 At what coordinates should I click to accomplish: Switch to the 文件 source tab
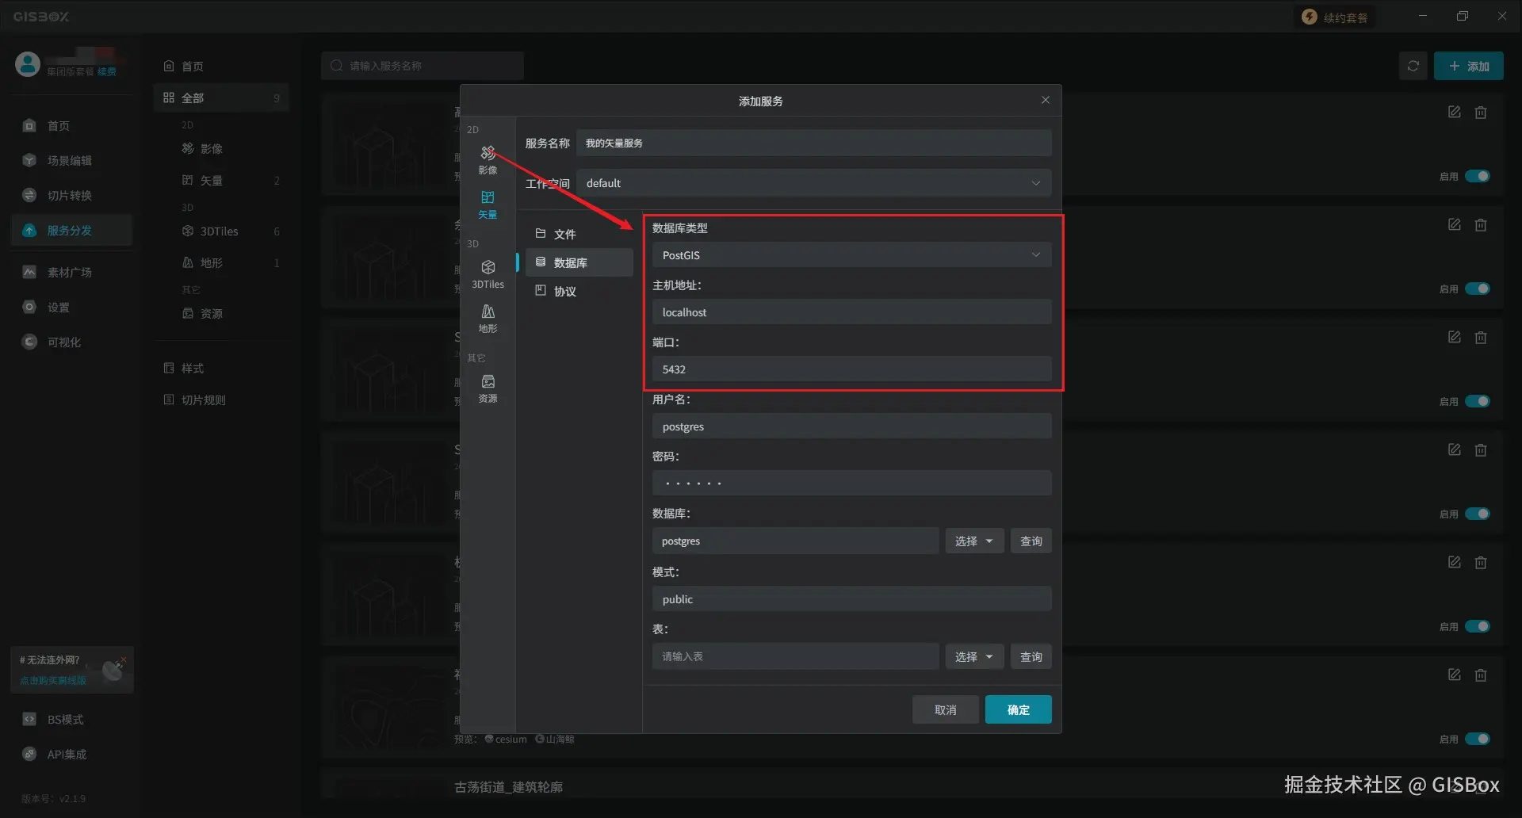tap(579, 234)
